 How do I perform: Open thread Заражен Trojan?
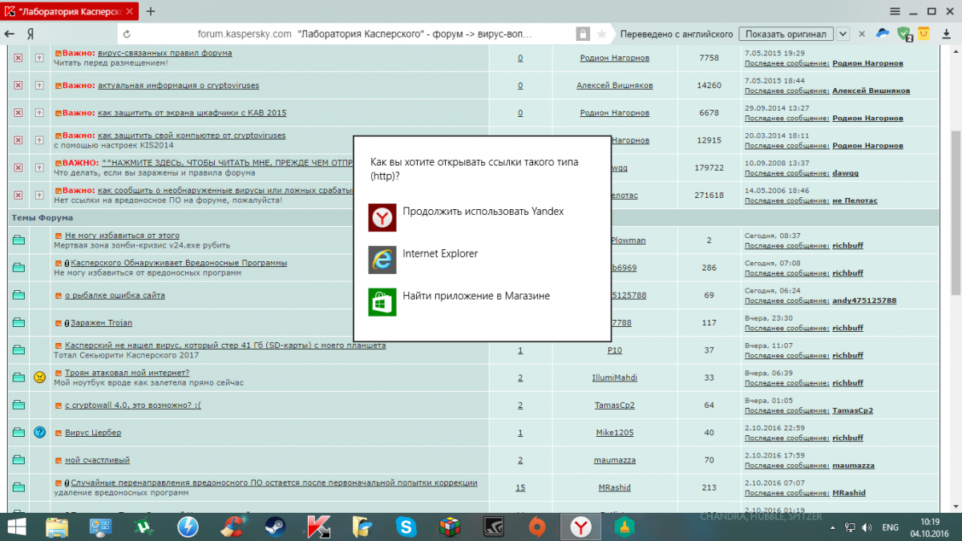101,323
